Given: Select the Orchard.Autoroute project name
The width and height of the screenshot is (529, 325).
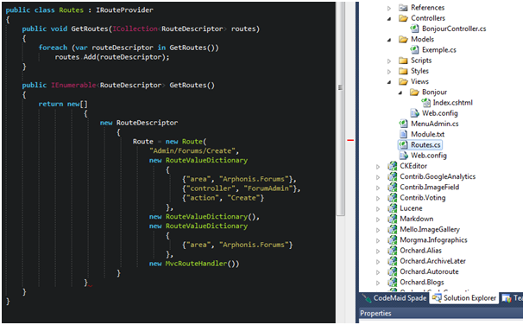Looking at the screenshot, I should [x=429, y=271].
